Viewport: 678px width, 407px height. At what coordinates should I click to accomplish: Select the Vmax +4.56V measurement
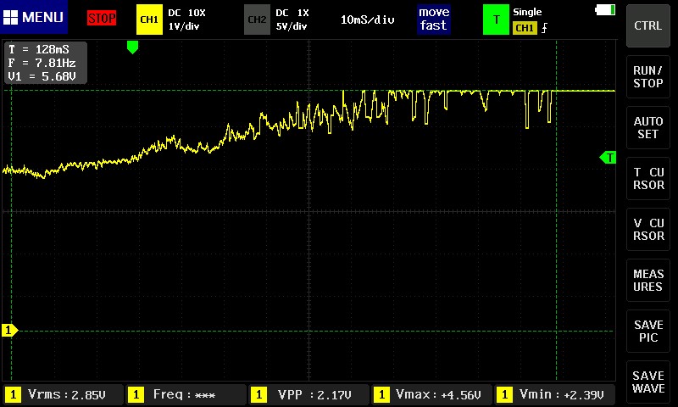tap(432, 394)
